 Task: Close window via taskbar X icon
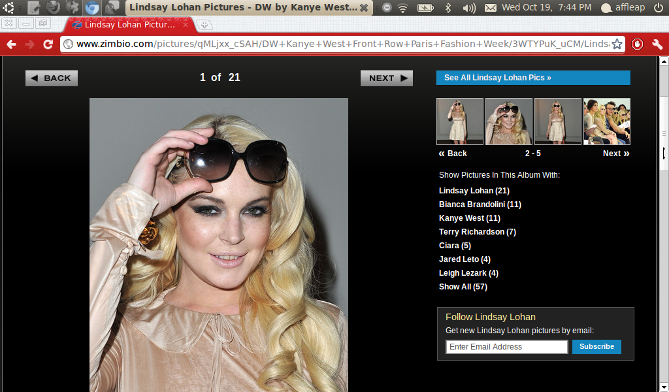(x=364, y=8)
